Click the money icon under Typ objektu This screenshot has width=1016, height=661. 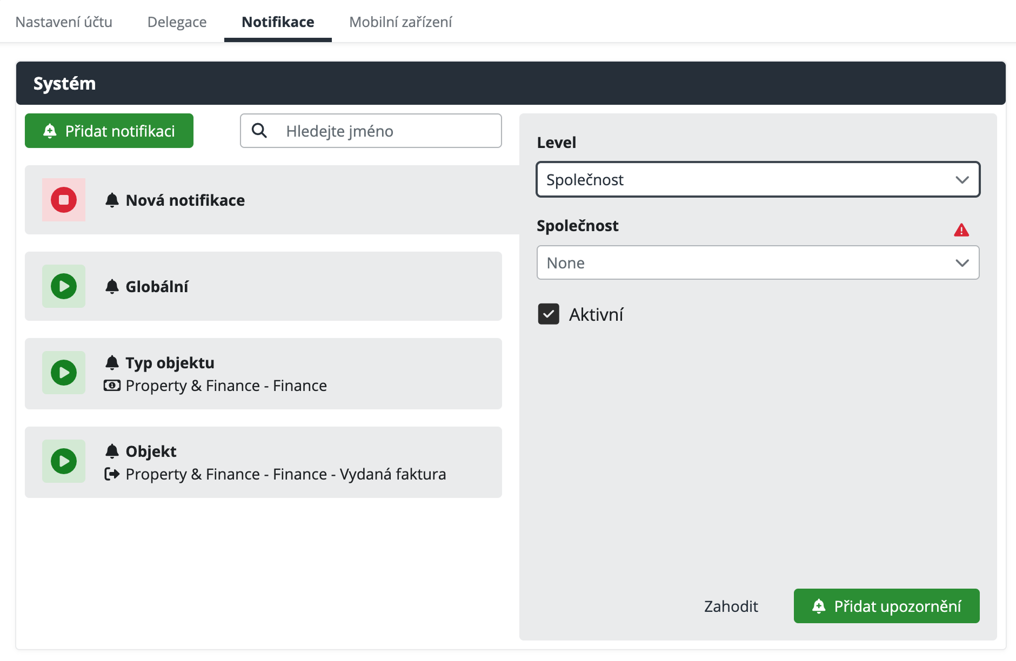112,386
